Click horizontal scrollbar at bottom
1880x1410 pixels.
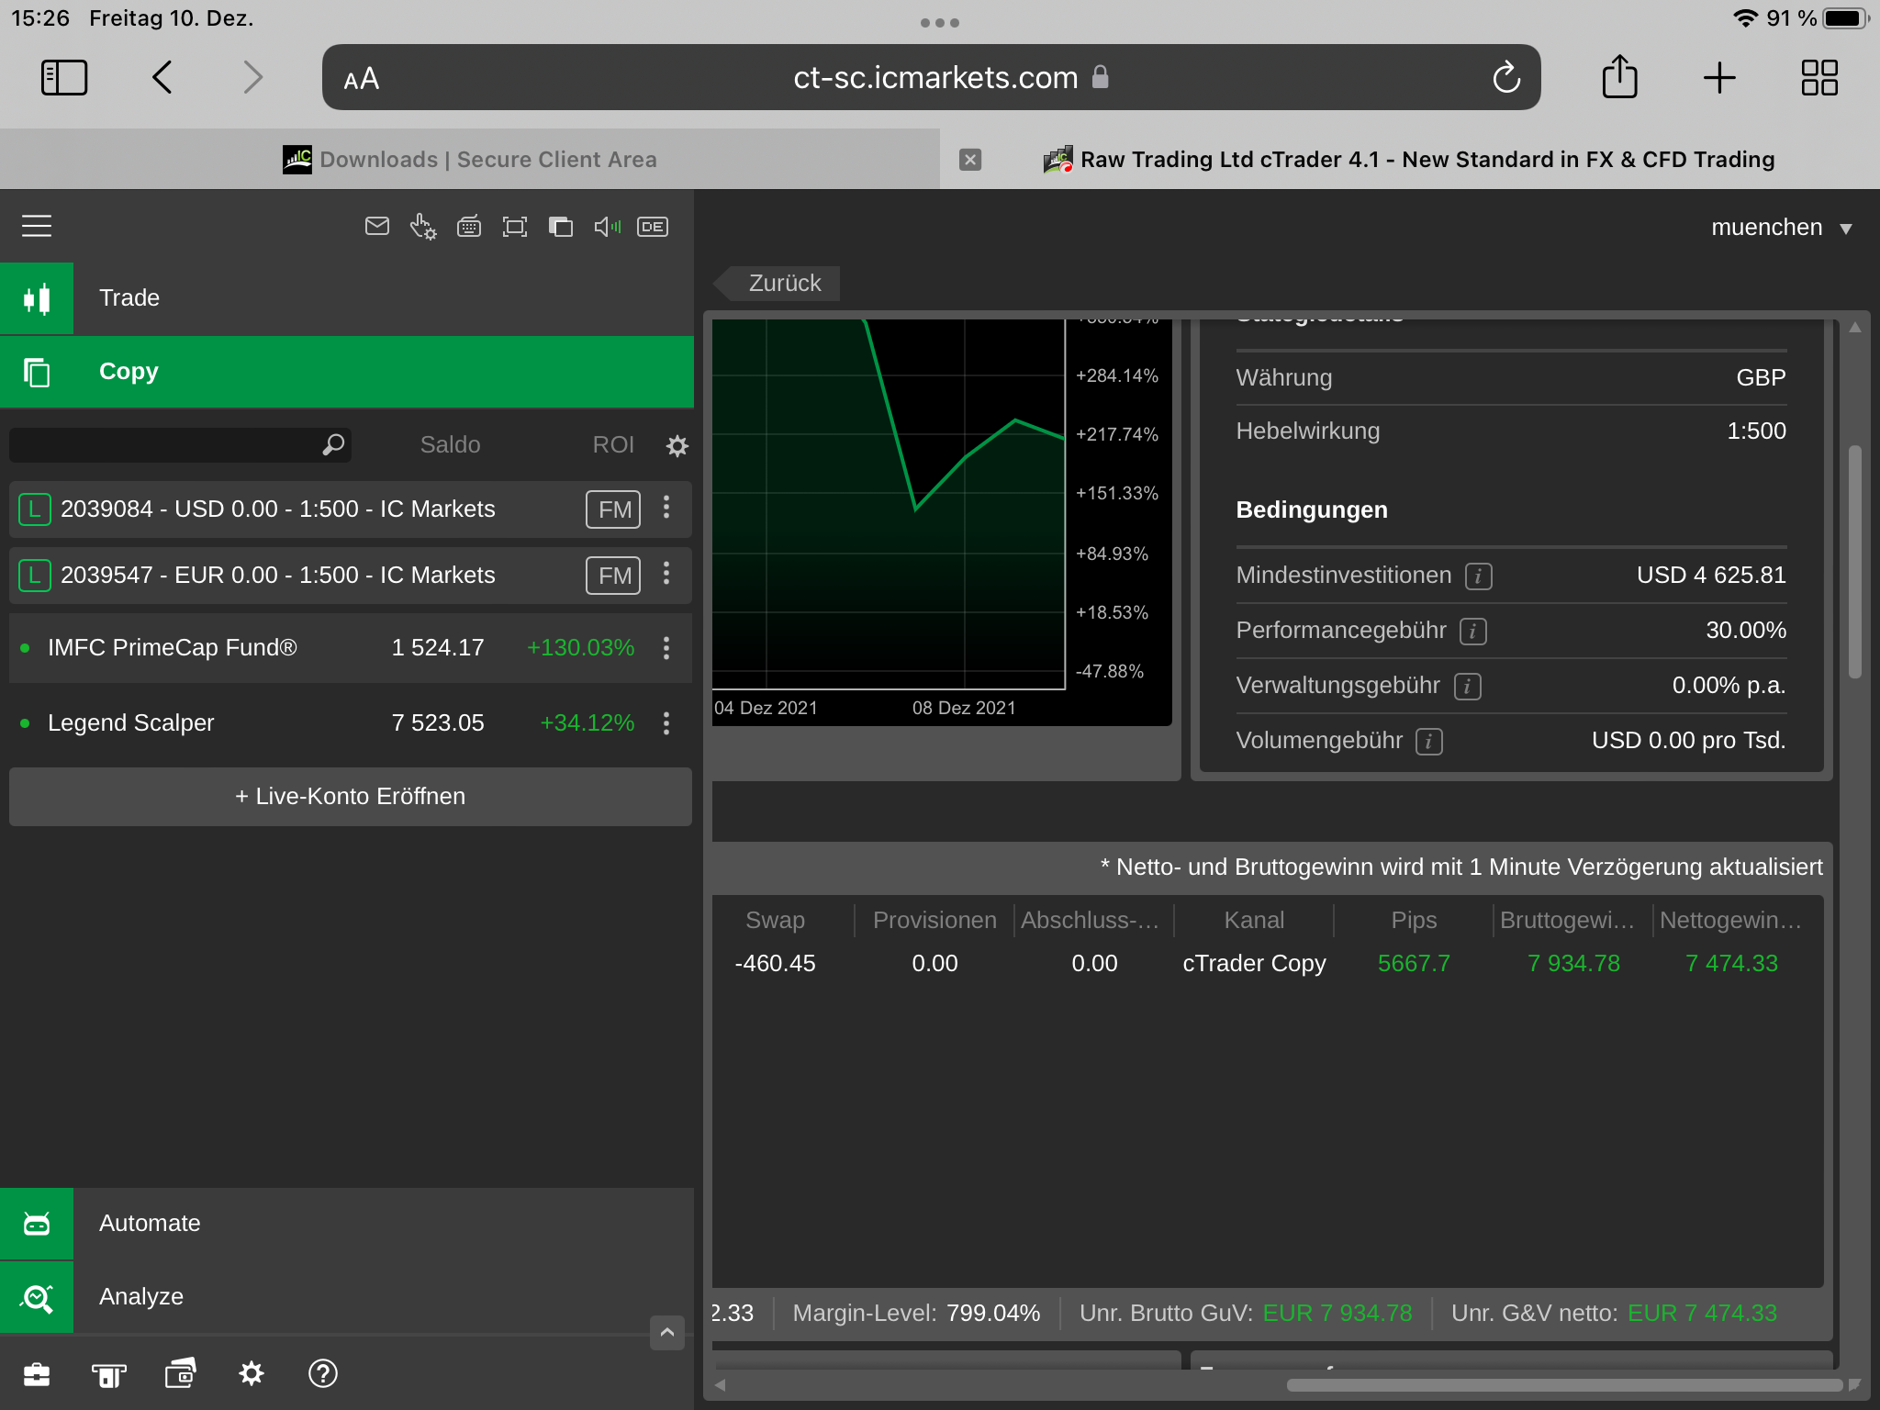click(1564, 1385)
